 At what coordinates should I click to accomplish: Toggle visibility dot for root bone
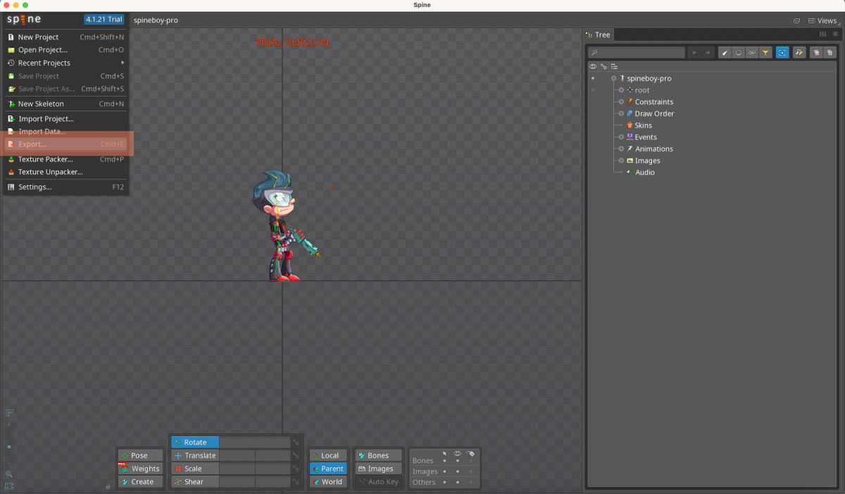click(x=593, y=90)
